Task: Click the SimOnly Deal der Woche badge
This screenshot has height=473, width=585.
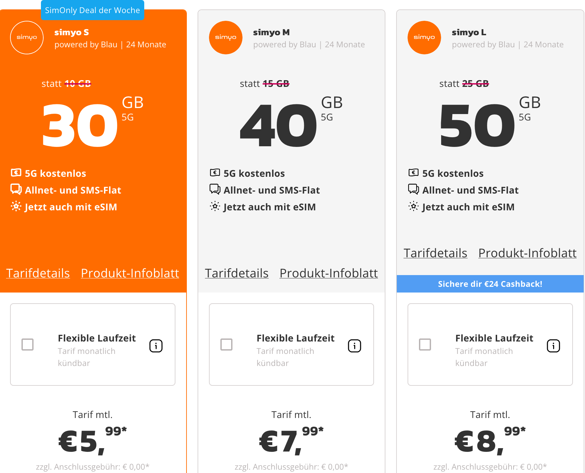Action: [93, 10]
